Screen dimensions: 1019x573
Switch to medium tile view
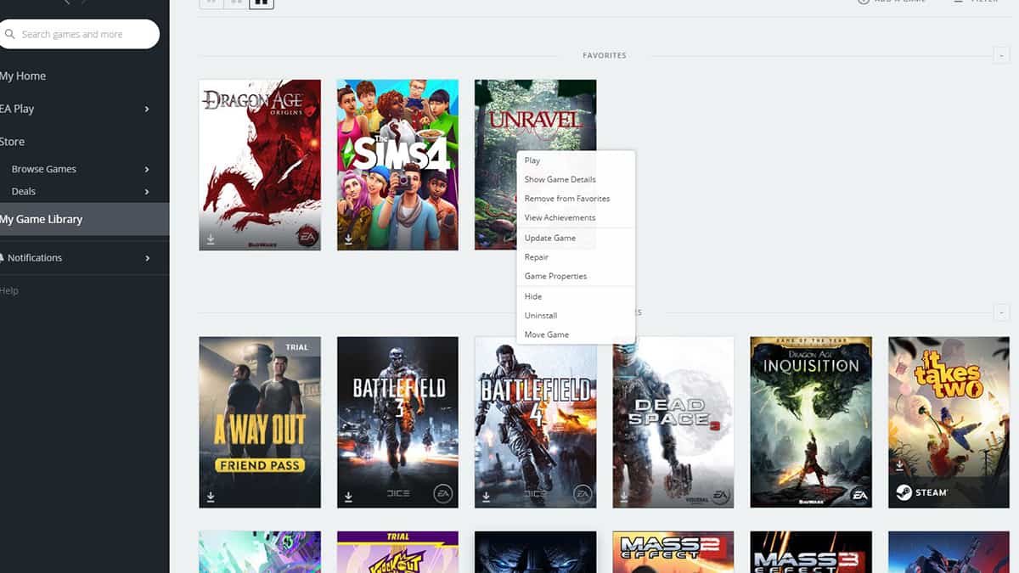tap(234, 3)
